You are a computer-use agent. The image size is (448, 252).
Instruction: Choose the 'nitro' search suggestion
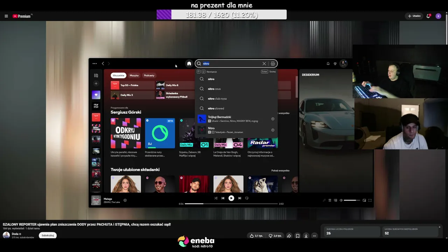(236, 79)
